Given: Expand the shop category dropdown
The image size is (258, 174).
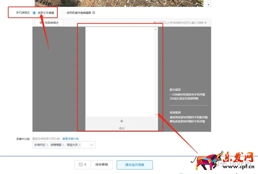Looking at the screenshot, I should coord(92,145).
